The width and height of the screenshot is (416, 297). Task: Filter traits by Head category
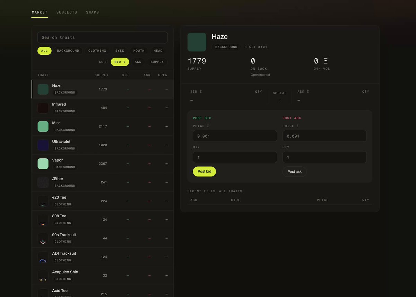(158, 51)
